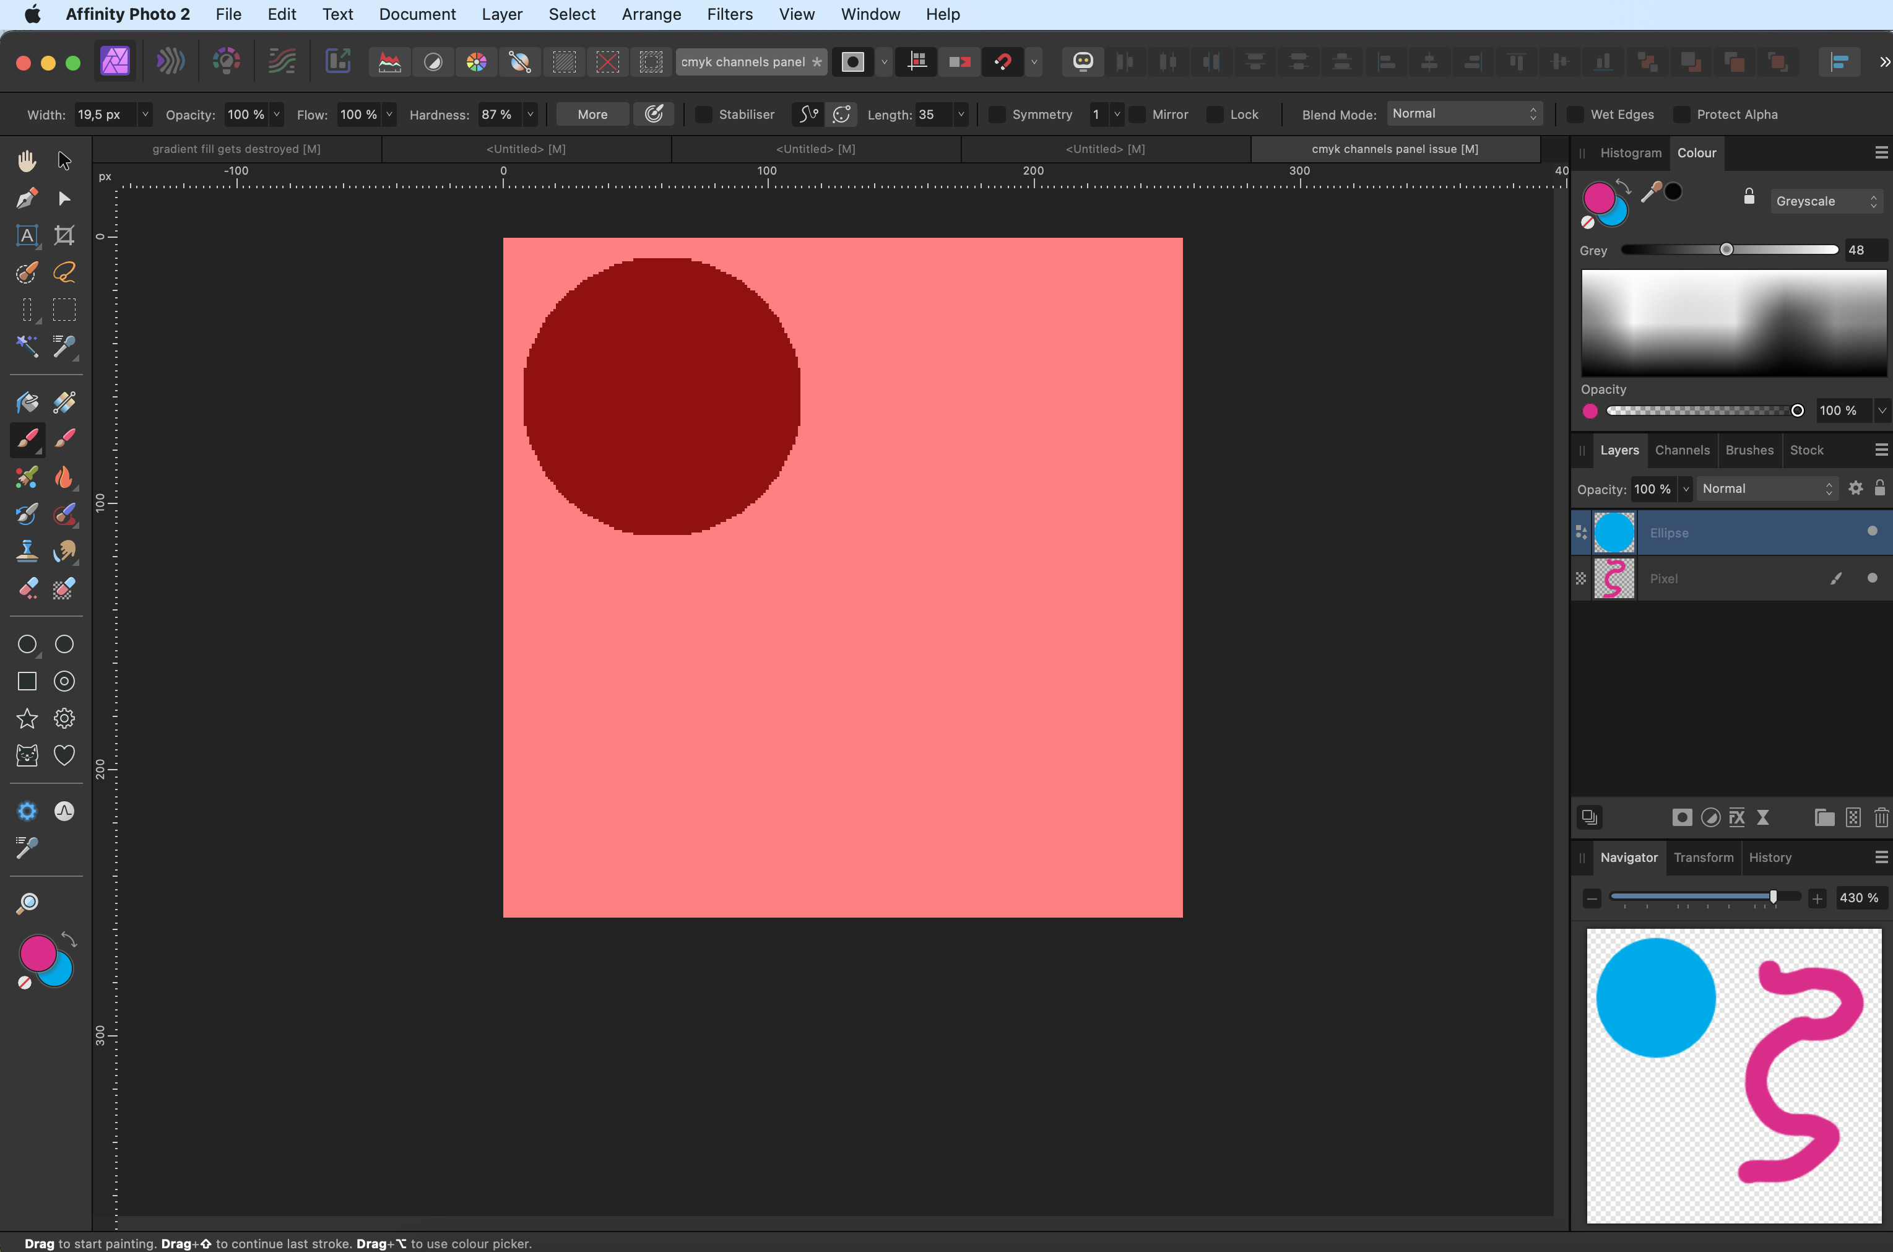Expand the brush Width dropdown arrow
Screen dimensions: 1893x1252
coord(144,114)
